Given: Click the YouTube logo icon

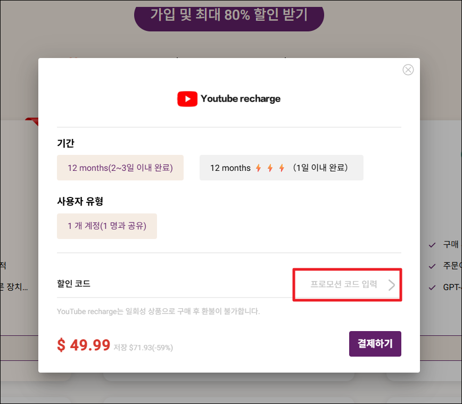Looking at the screenshot, I should point(187,98).
